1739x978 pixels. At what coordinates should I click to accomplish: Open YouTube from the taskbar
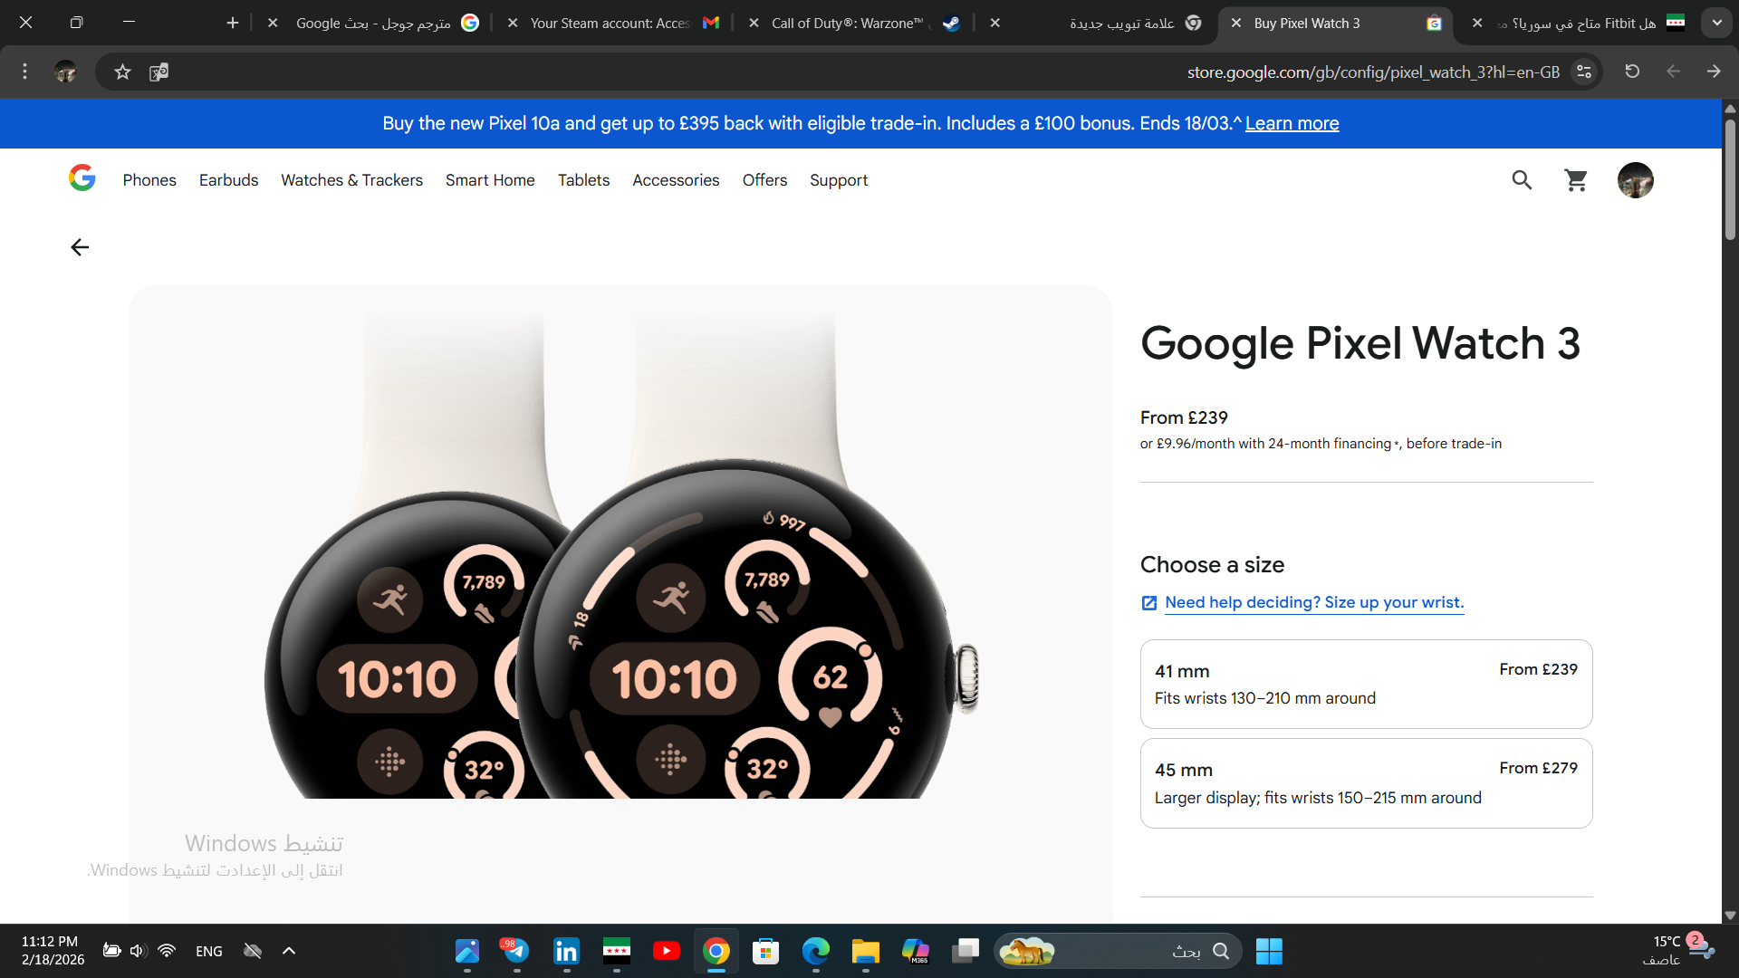coord(667,951)
